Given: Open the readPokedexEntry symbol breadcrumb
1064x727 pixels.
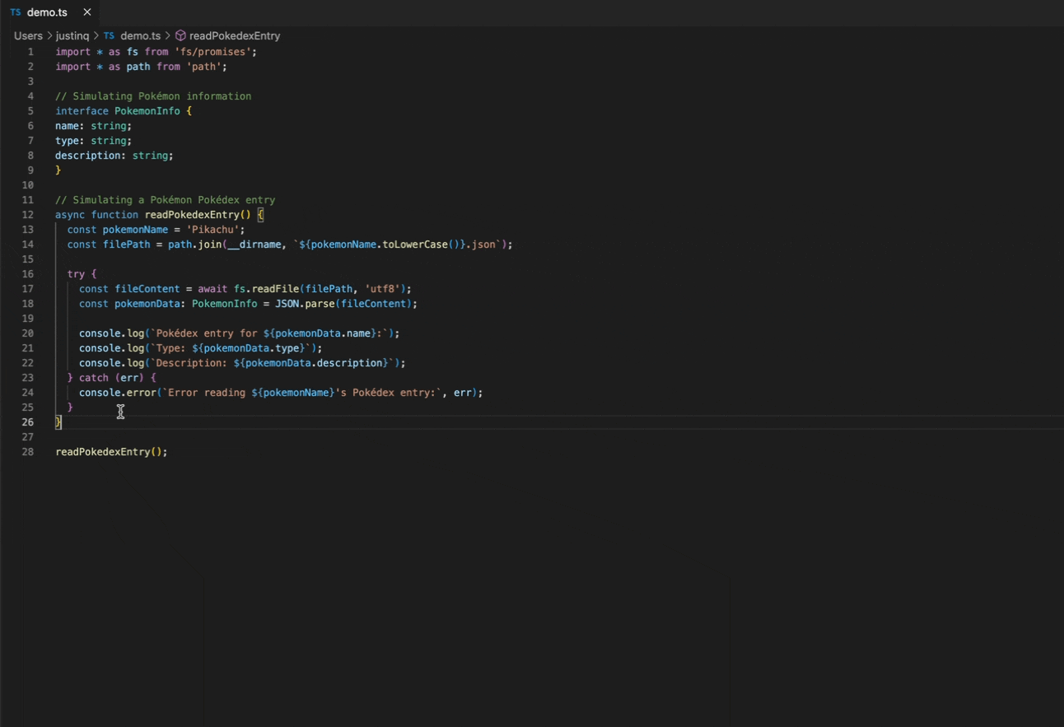Looking at the screenshot, I should (x=234, y=35).
